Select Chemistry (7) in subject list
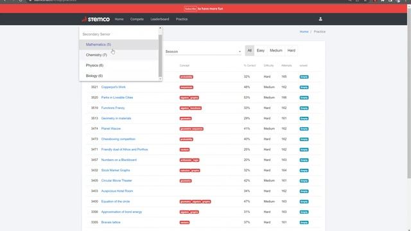Screen dimensions: 411x231 point(119,55)
